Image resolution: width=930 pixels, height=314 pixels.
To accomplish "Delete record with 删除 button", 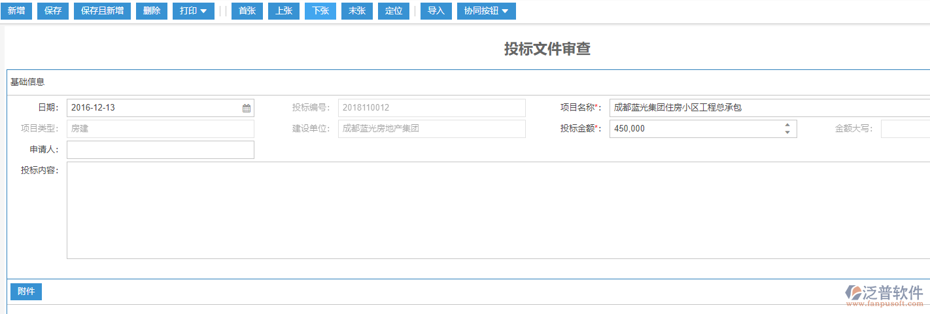I will [152, 11].
